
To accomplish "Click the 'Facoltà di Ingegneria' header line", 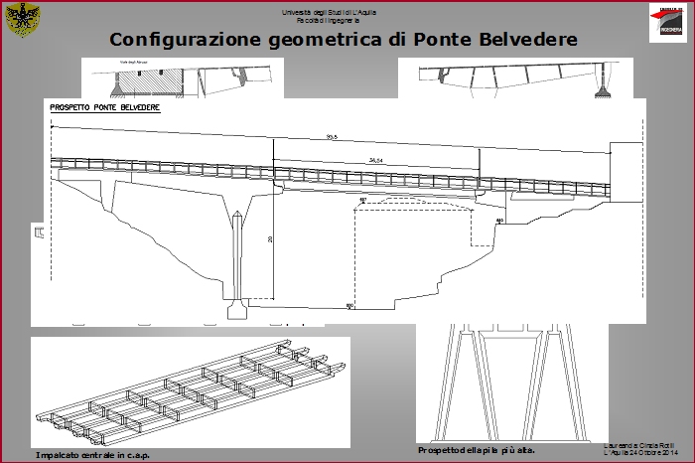I will pos(343,21).
